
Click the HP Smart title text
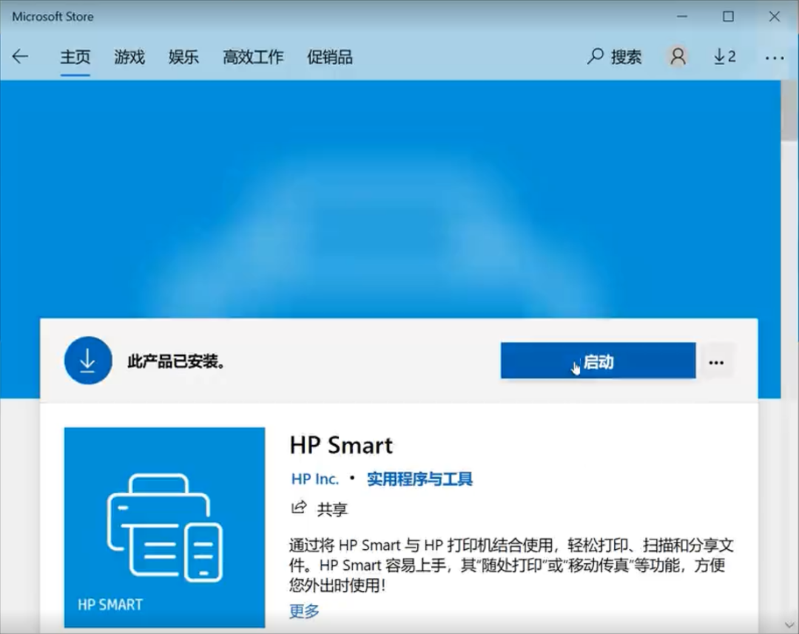click(341, 446)
